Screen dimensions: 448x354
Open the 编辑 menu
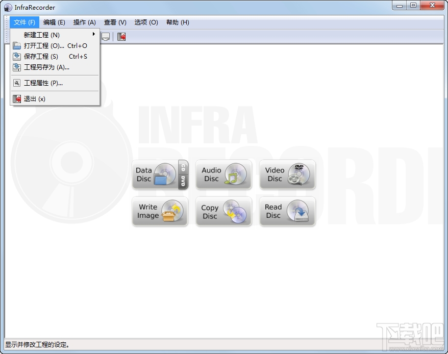tap(54, 22)
